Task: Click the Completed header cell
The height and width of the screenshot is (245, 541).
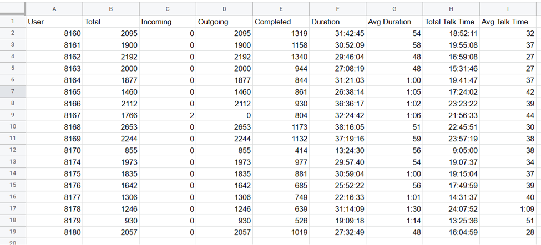Action: tap(281, 22)
